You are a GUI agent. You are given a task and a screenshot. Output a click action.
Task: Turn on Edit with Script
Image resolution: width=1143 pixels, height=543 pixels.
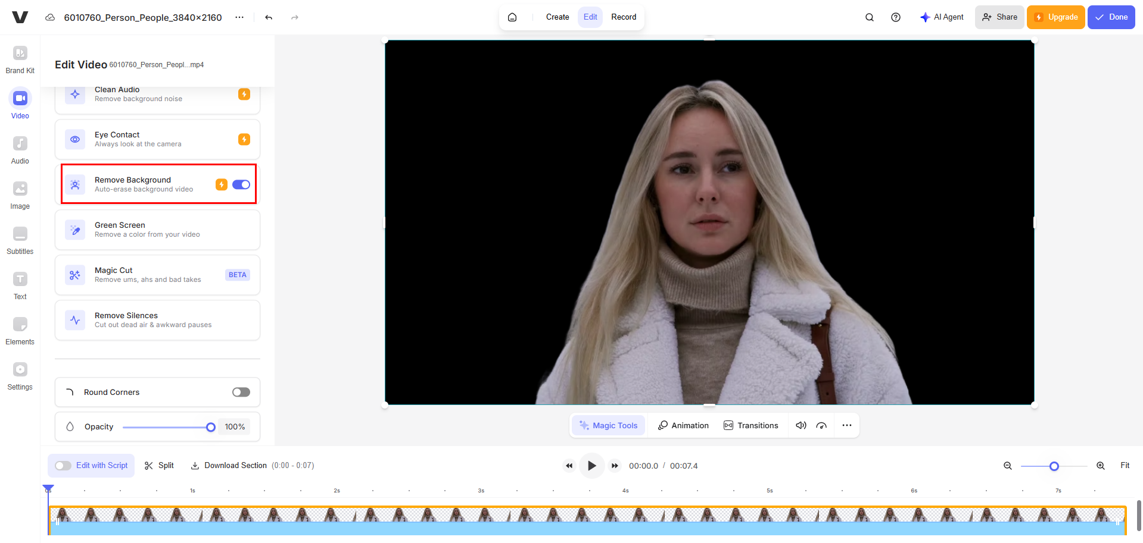click(63, 465)
